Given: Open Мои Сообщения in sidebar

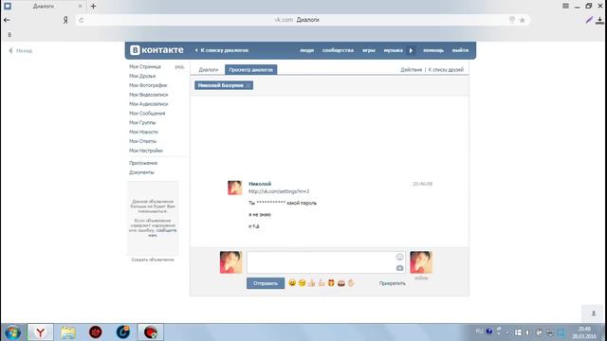Looking at the screenshot, I should click(x=147, y=114).
